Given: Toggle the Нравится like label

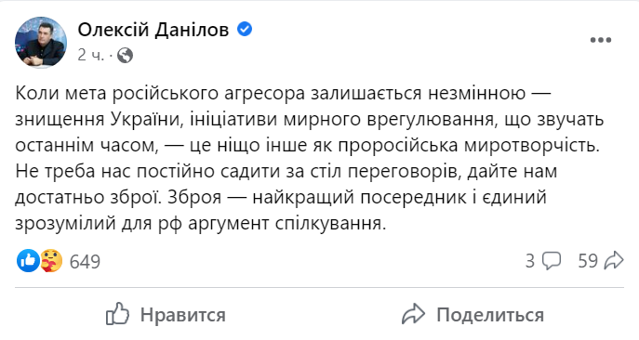Looking at the screenshot, I should pos(183,315).
